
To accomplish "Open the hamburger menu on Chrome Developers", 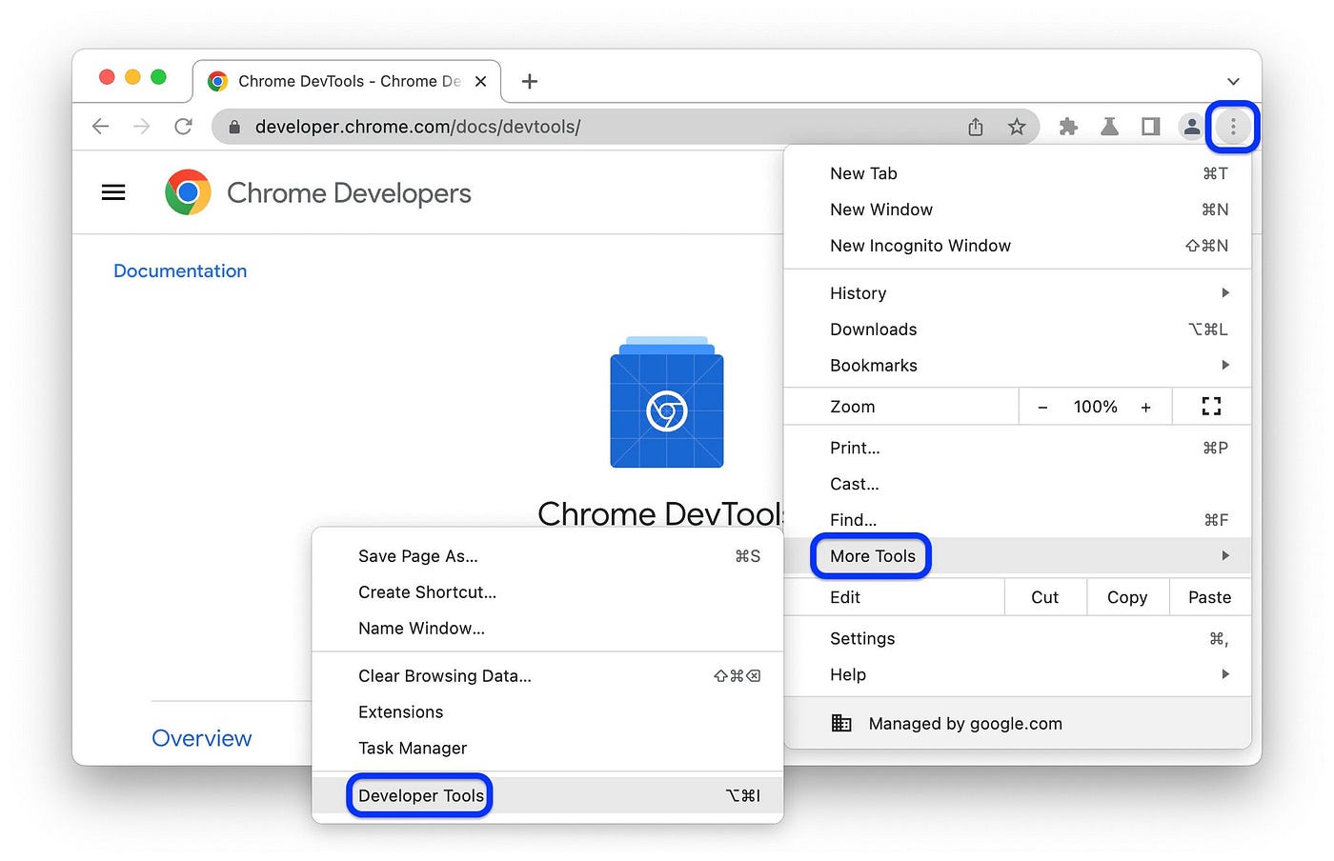I will coord(113,193).
